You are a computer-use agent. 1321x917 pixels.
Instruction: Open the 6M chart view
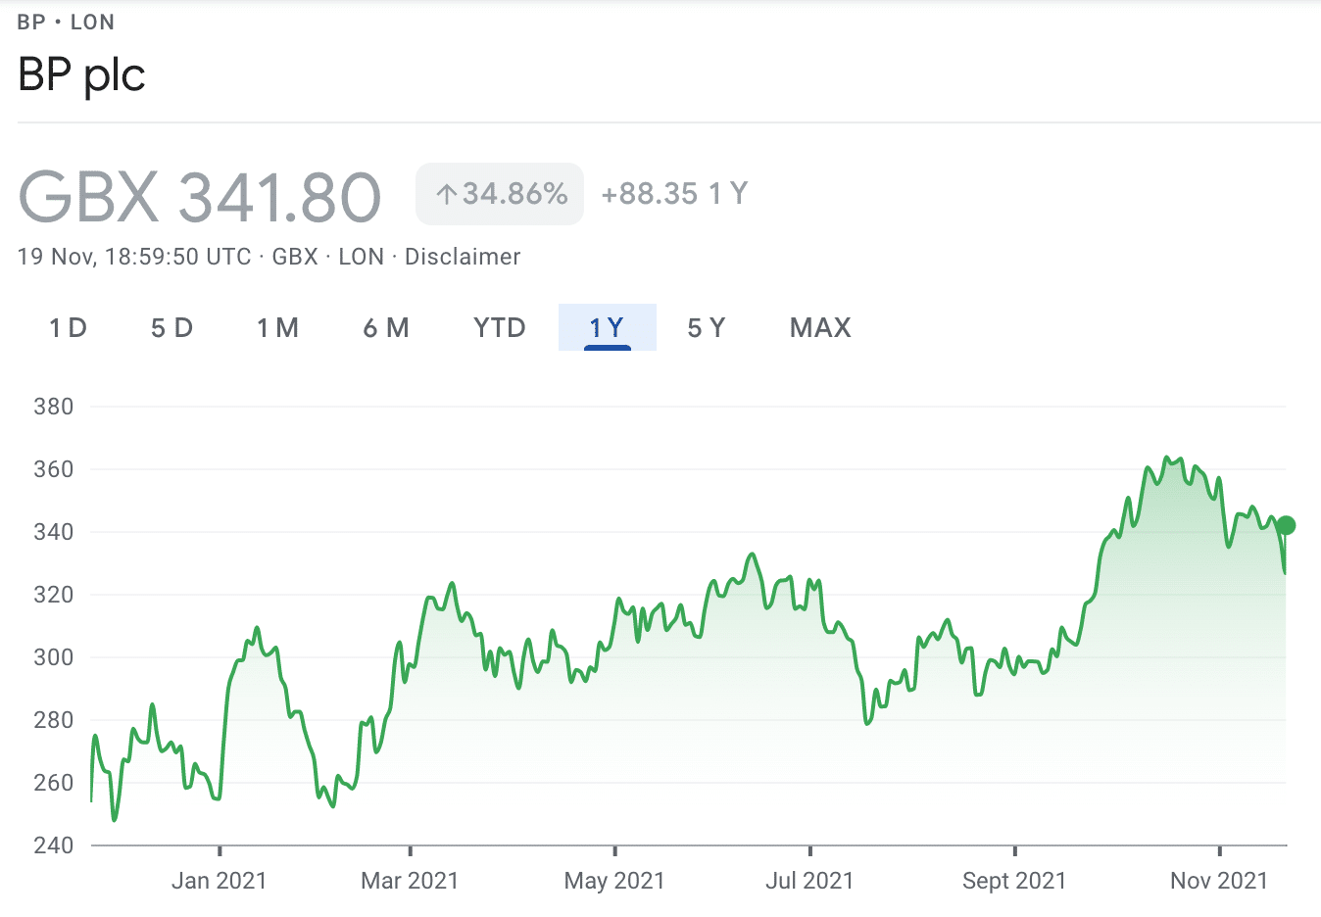(385, 328)
